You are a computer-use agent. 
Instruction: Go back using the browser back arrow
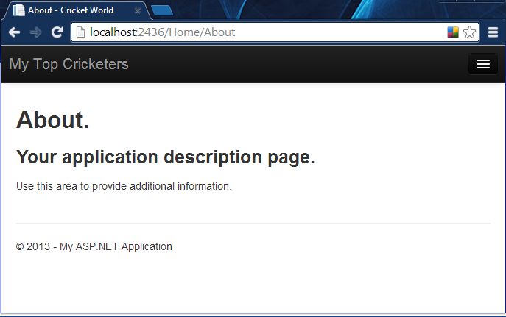(x=14, y=32)
